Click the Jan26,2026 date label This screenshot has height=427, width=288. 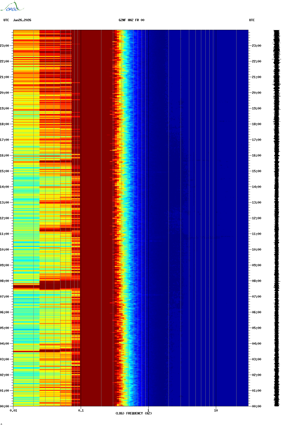tap(22, 20)
